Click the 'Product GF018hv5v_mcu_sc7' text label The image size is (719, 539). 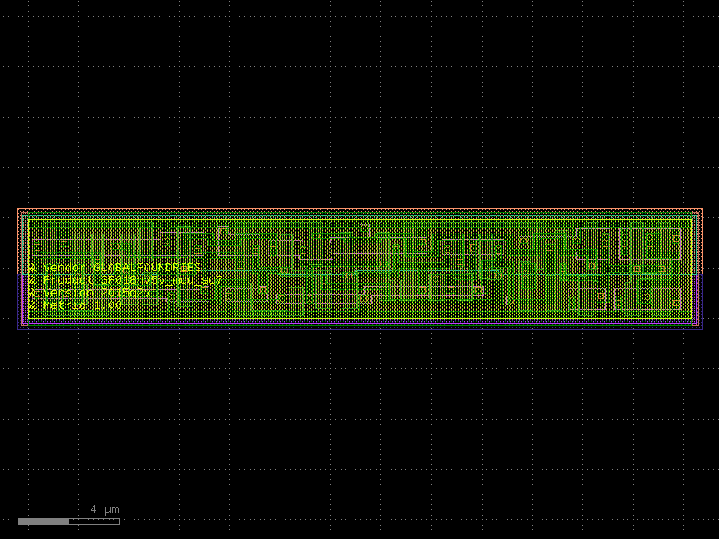click(125, 280)
